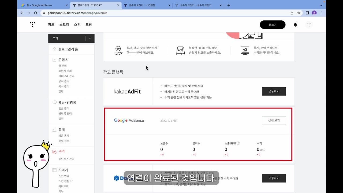Open 사이드바 settings
This screenshot has height=193, width=343.
tap(64, 186)
